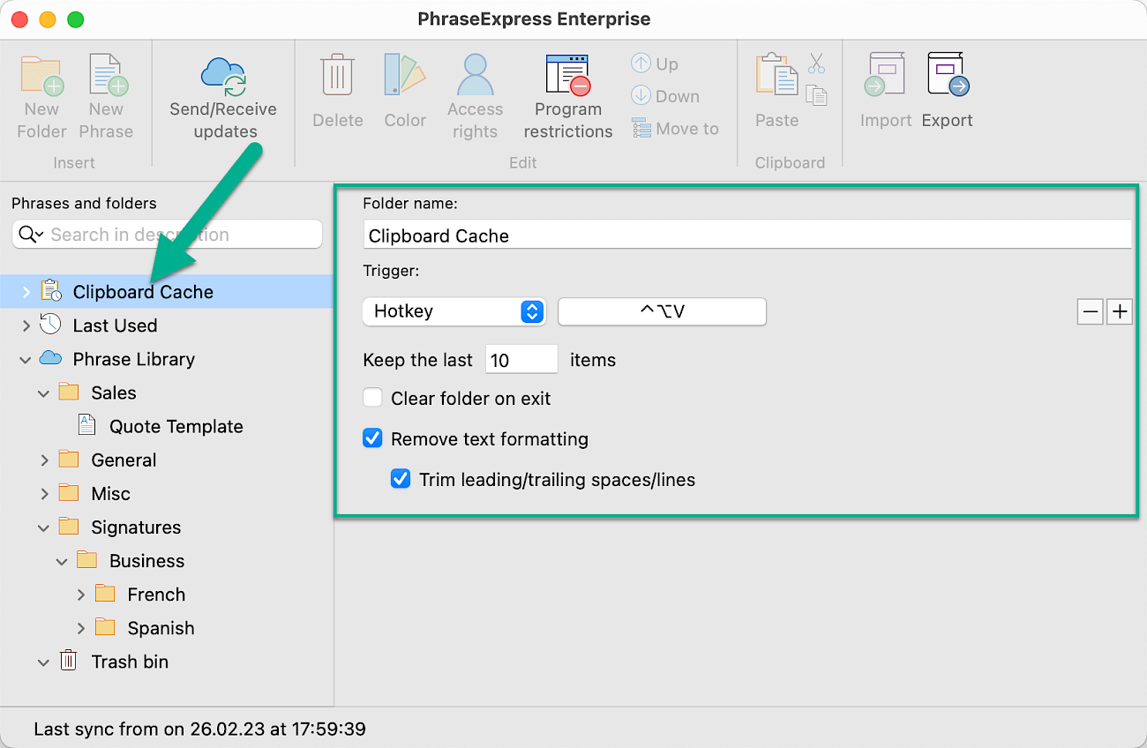
Task: Expand the Clipboard Cache folder
Action: click(x=26, y=291)
